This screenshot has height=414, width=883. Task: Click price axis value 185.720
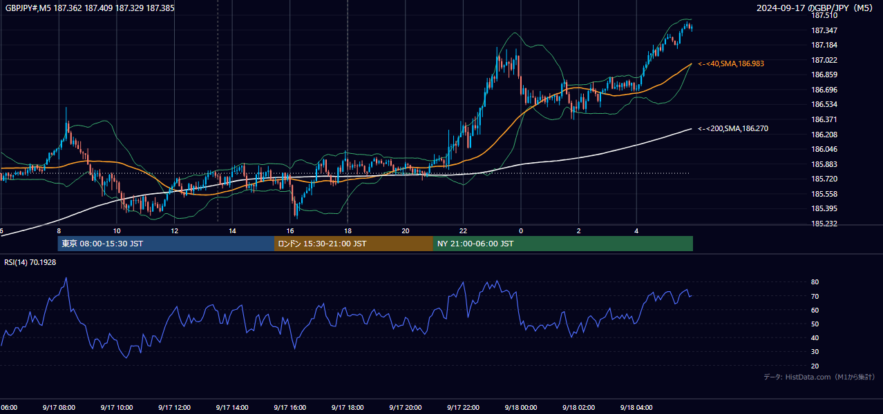824,179
